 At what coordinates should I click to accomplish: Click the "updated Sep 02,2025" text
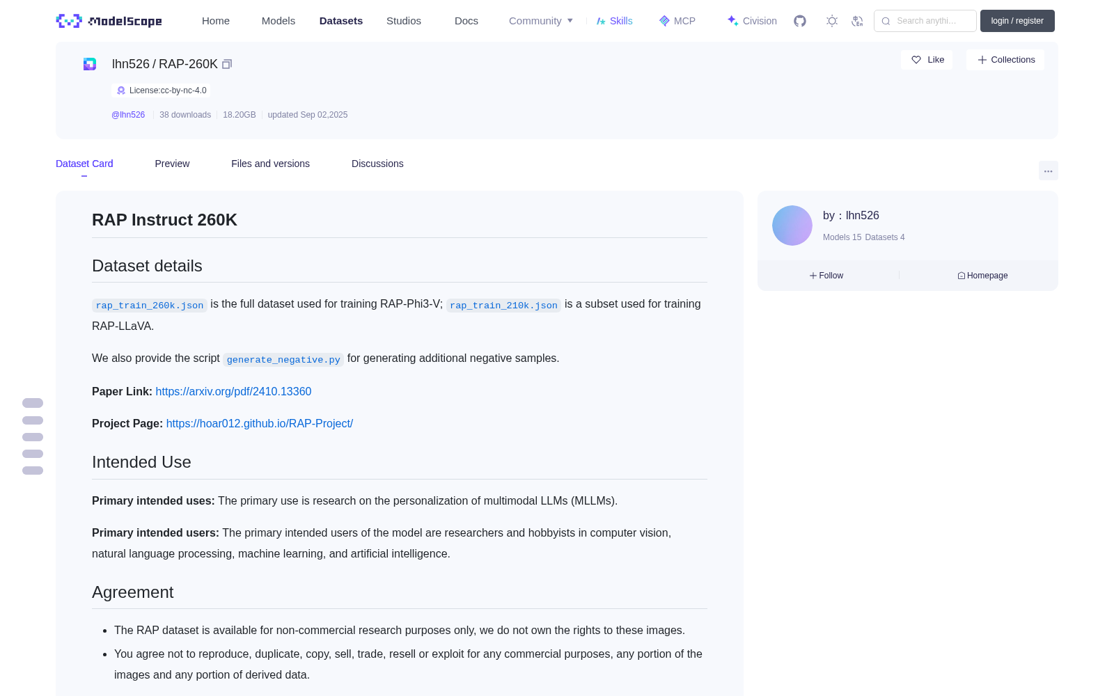pos(308,115)
